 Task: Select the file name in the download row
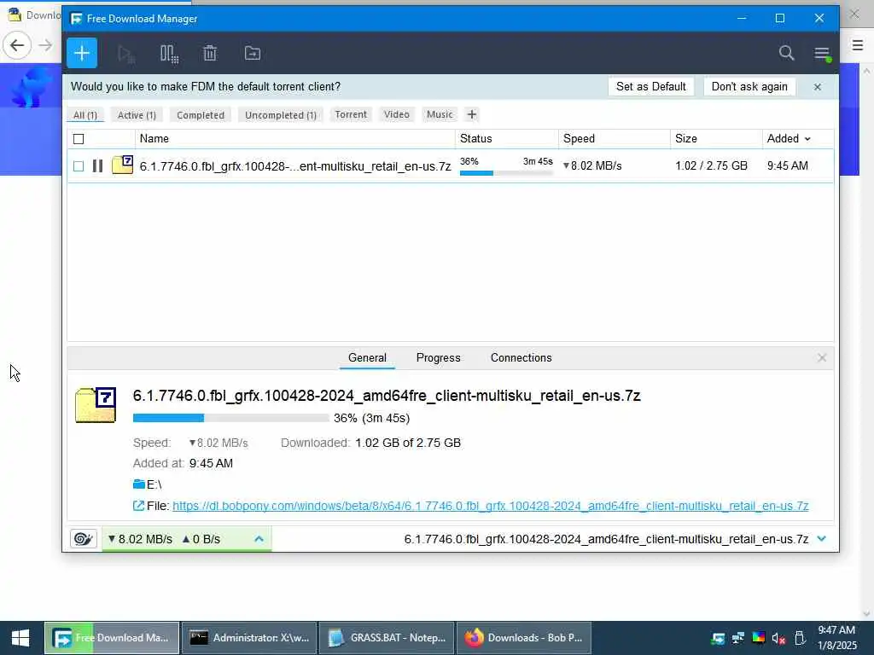coord(294,166)
